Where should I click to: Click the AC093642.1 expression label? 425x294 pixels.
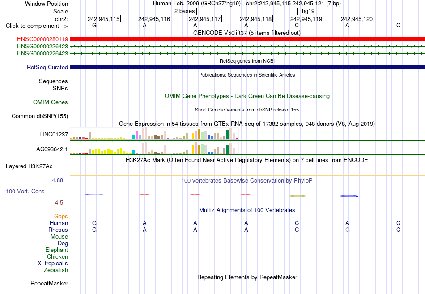coord(52,149)
